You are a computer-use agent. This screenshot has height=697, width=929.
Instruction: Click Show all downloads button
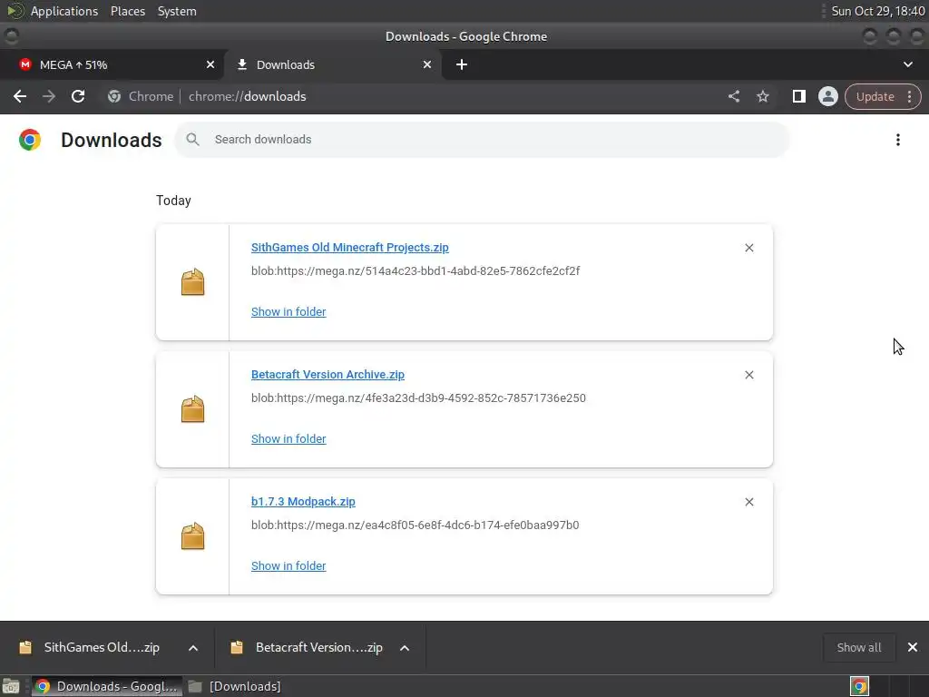(x=859, y=647)
